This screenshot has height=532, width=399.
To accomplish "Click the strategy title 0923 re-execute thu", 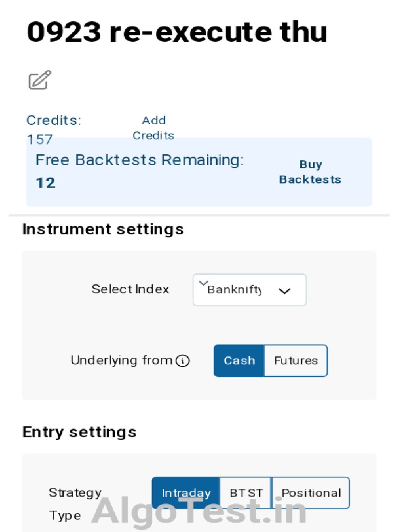I will click(177, 32).
